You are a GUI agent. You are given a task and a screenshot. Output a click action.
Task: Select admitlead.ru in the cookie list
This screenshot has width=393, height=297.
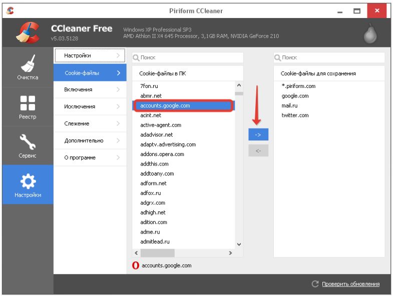point(183,241)
